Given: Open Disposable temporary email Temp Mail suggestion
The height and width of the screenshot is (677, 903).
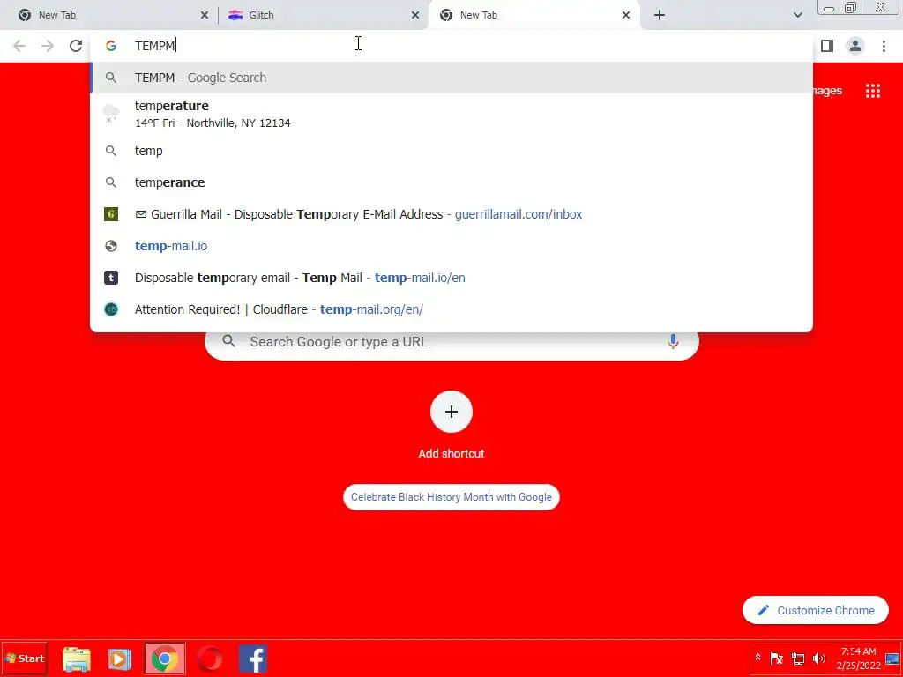Looking at the screenshot, I should (x=451, y=278).
